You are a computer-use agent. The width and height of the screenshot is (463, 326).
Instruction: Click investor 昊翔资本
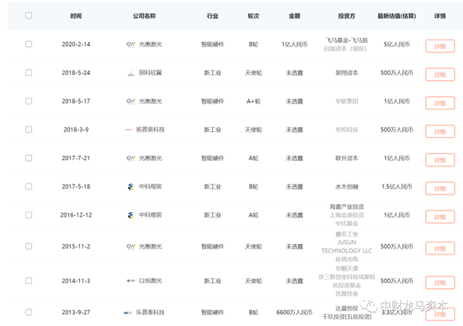click(x=347, y=72)
